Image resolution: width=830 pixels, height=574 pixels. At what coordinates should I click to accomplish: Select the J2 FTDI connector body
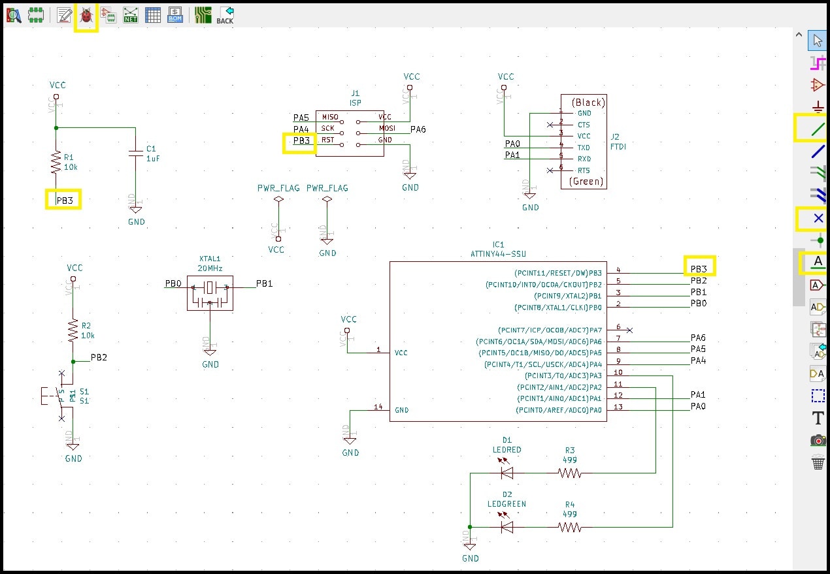point(583,142)
